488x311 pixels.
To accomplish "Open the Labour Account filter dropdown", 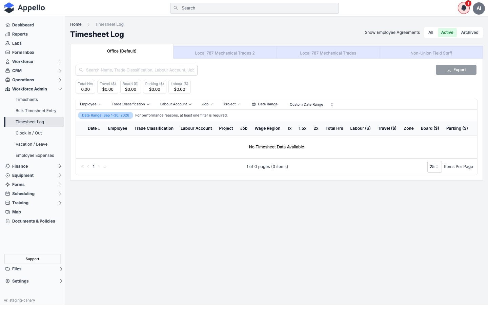I will [176, 104].
